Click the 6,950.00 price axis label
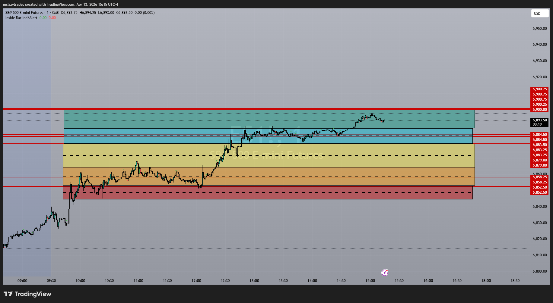Viewport: 553px width, 303px height. (x=539, y=29)
